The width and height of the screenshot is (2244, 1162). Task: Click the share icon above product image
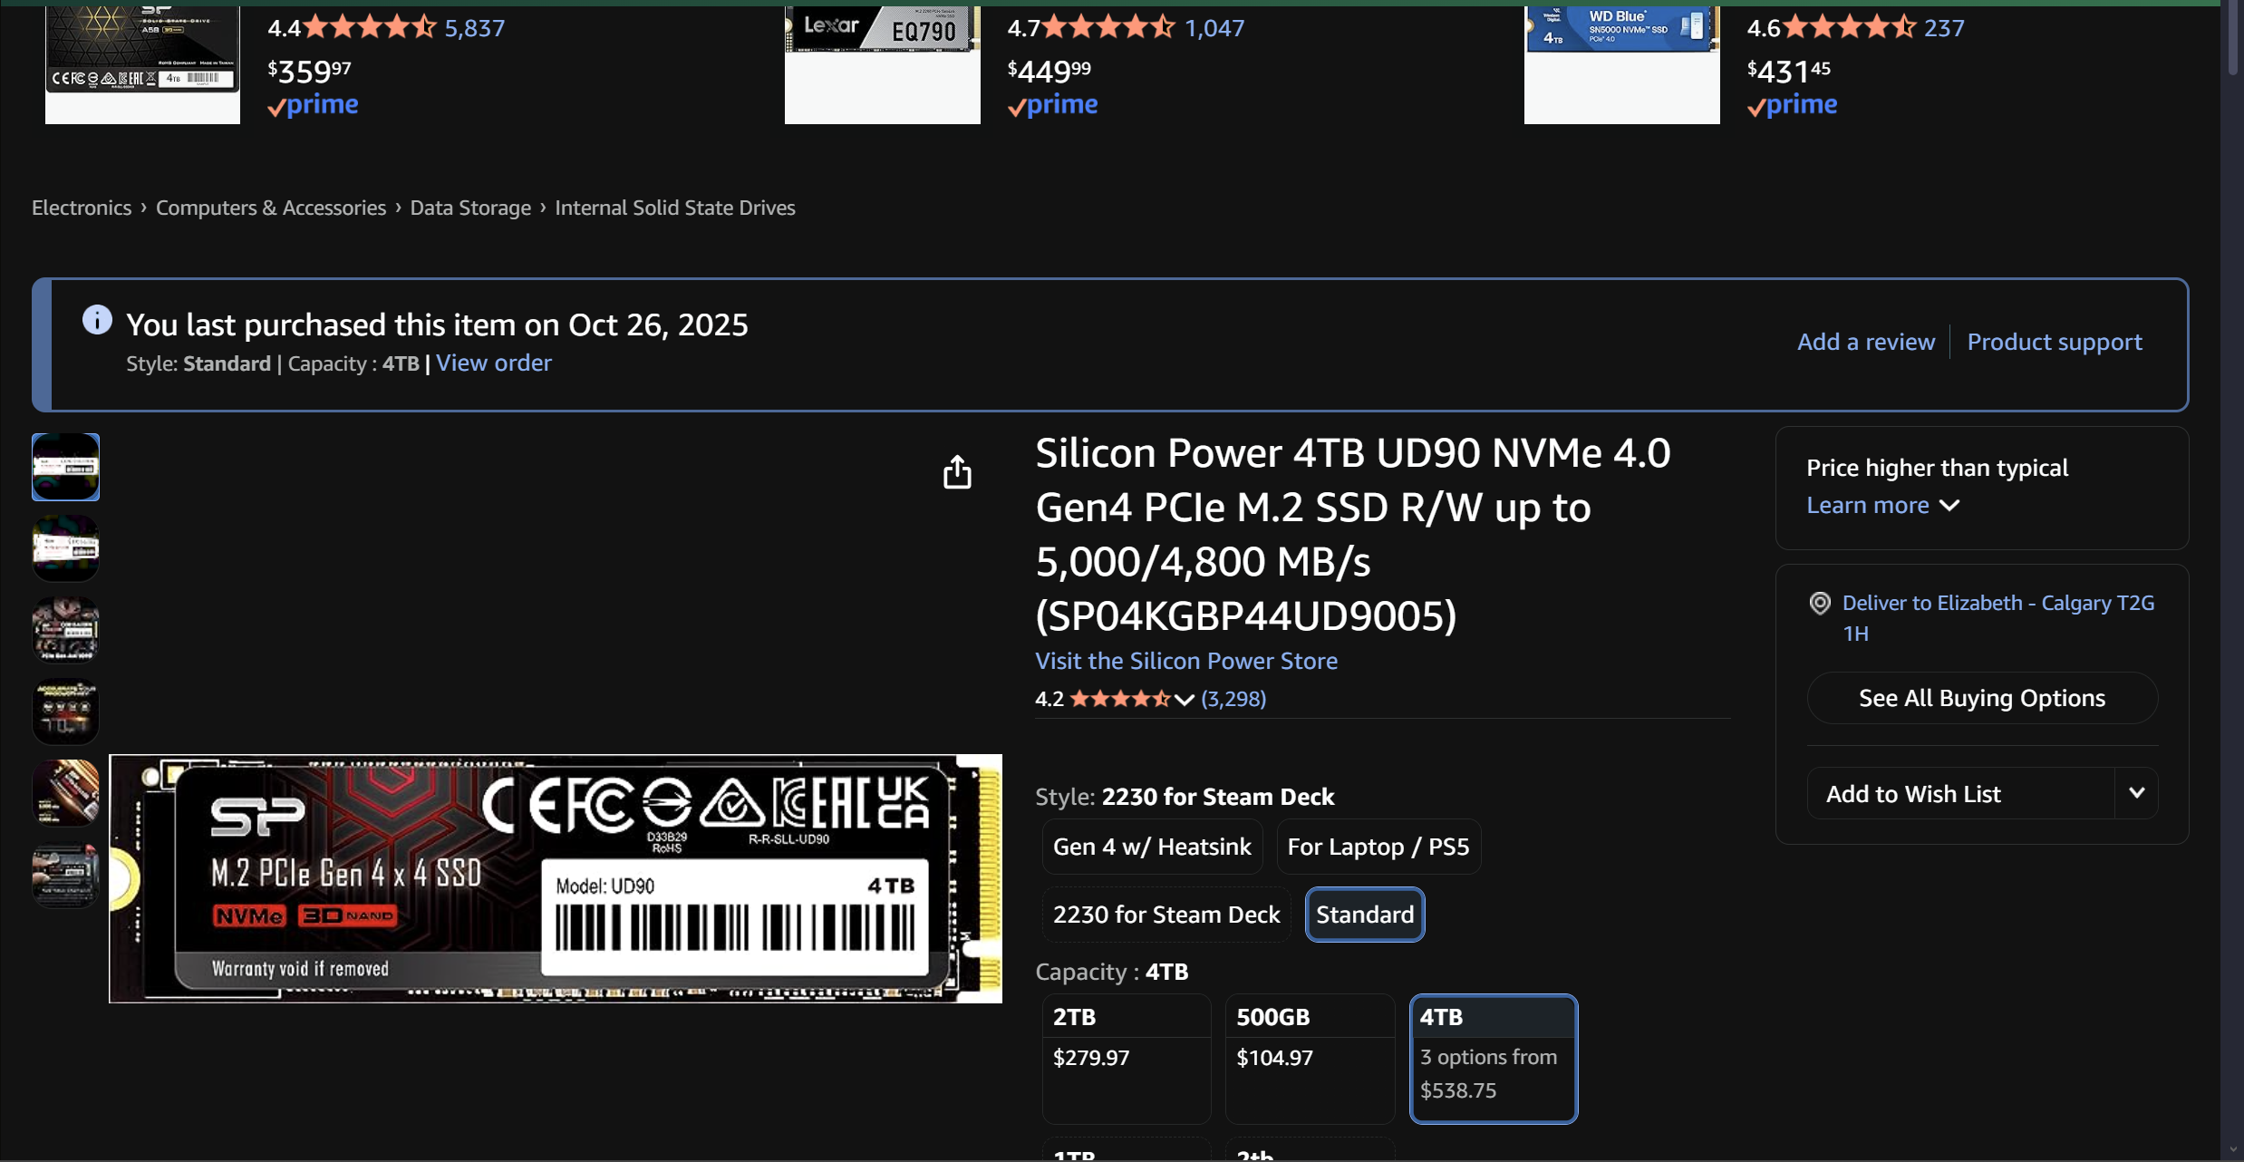(957, 472)
